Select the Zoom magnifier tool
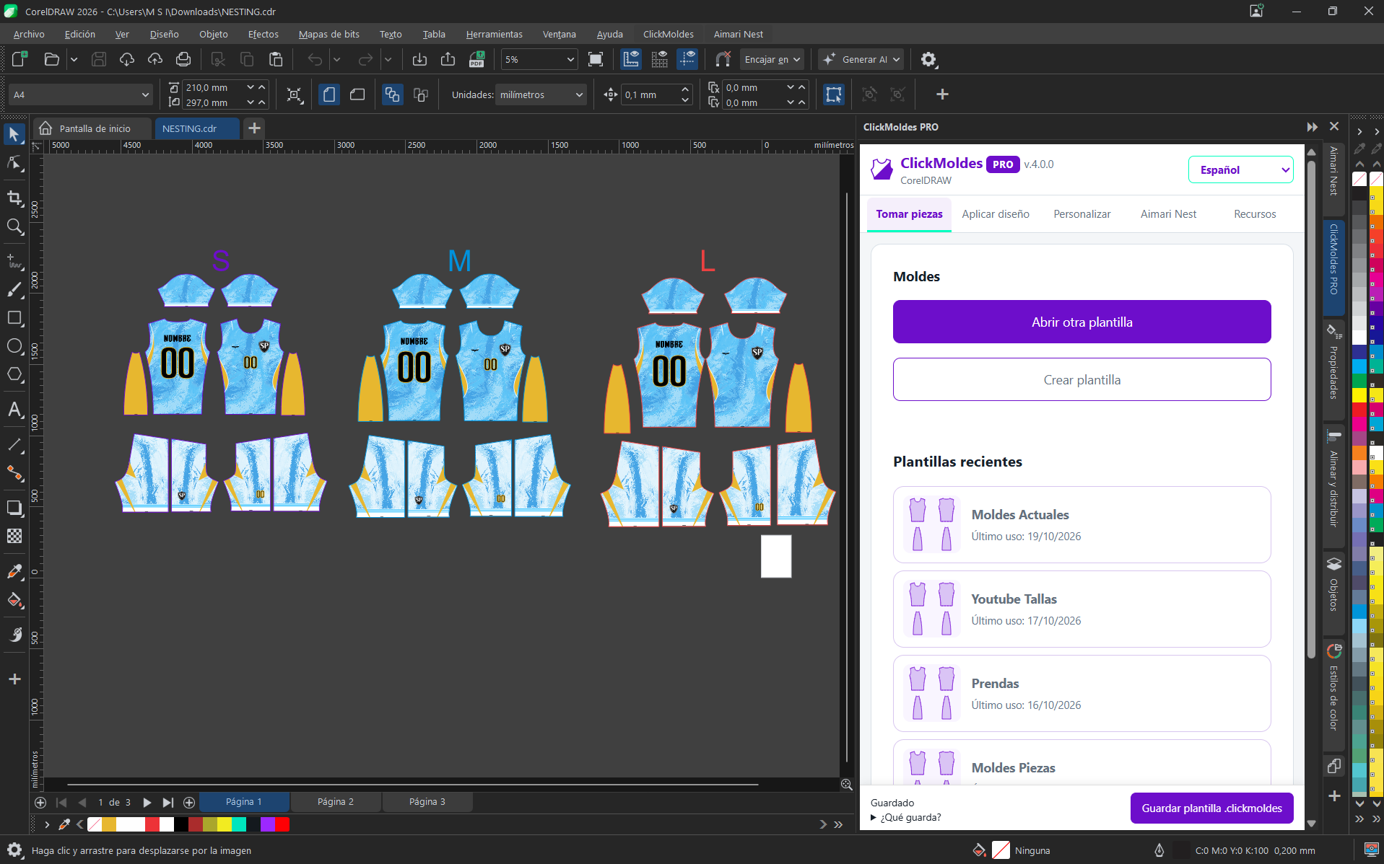This screenshot has width=1384, height=864. tap(14, 227)
